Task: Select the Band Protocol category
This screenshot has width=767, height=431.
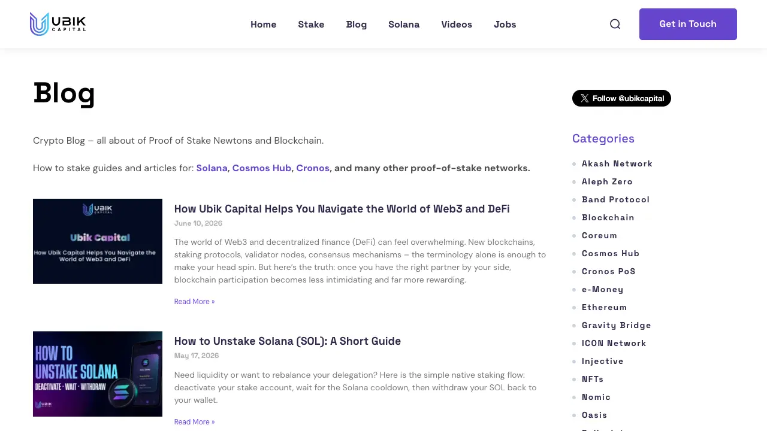Action: point(615,199)
